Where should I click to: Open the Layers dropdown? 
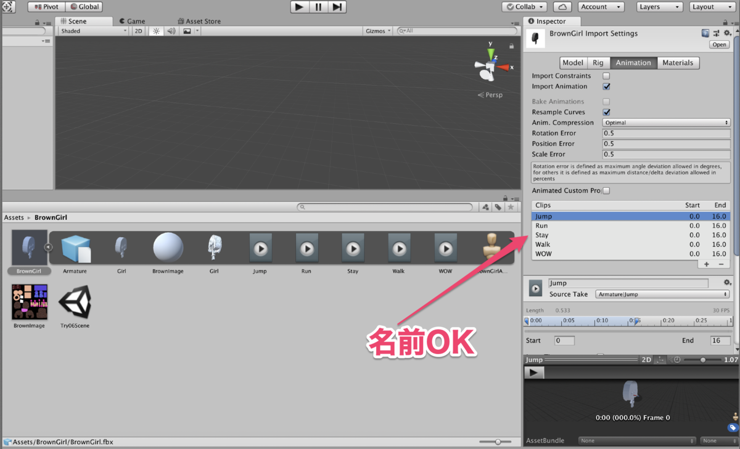coord(659,7)
